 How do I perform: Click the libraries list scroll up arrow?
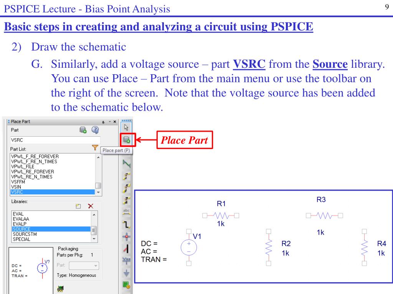click(x=94, y=215)
